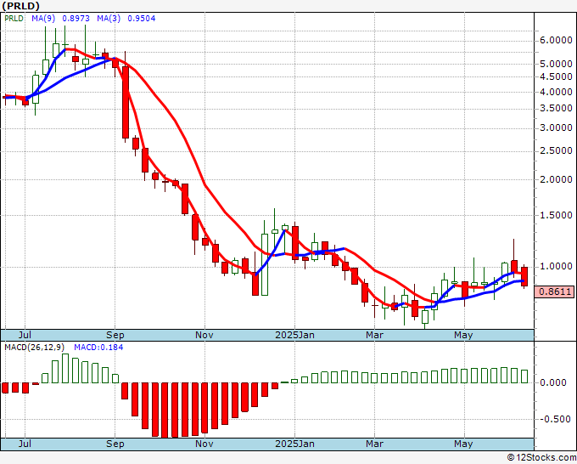Image resolution: width=577 pixels, height=464 pixels.
Task: Click Nov on the MACD panel time axis
Action: click(204, 444)
